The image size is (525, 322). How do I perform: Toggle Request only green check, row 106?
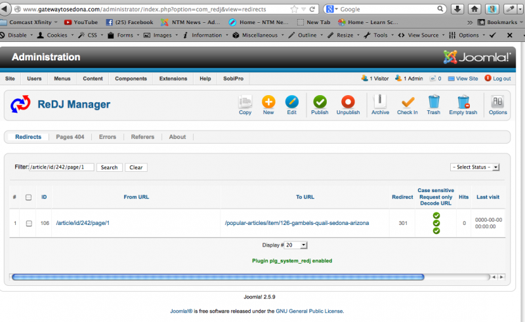click(x=436, y=223)
